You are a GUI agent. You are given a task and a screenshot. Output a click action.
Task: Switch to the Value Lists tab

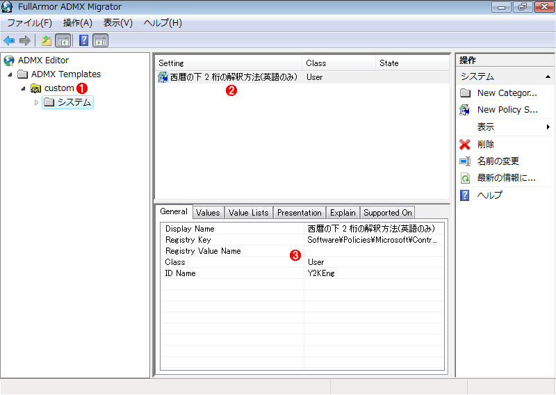pyautogui.click(x=249, y=213)
